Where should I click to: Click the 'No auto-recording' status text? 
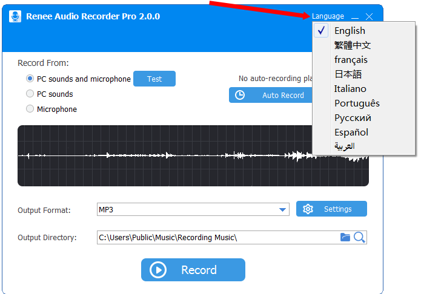(x=275, y=78)
